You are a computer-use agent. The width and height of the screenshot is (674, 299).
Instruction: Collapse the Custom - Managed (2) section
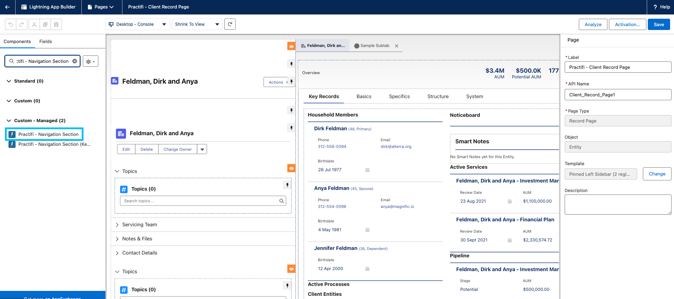[x=9, y=121]
